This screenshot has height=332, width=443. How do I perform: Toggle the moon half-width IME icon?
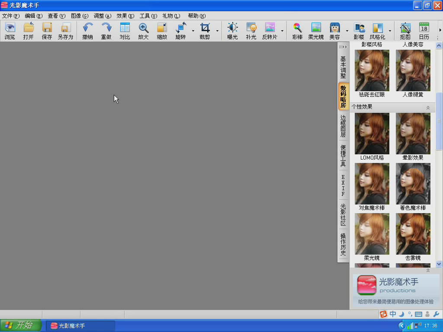click(401, 314)
